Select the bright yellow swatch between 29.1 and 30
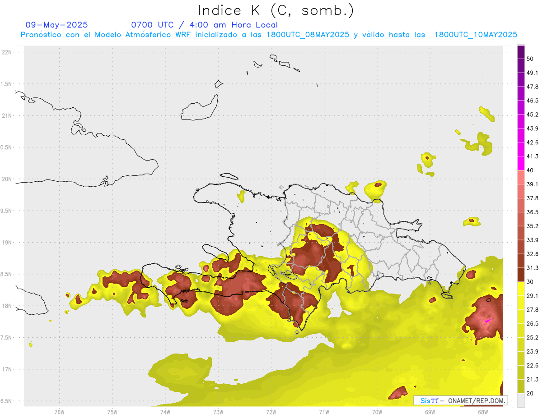542x418 pixels. pos(521,289)
